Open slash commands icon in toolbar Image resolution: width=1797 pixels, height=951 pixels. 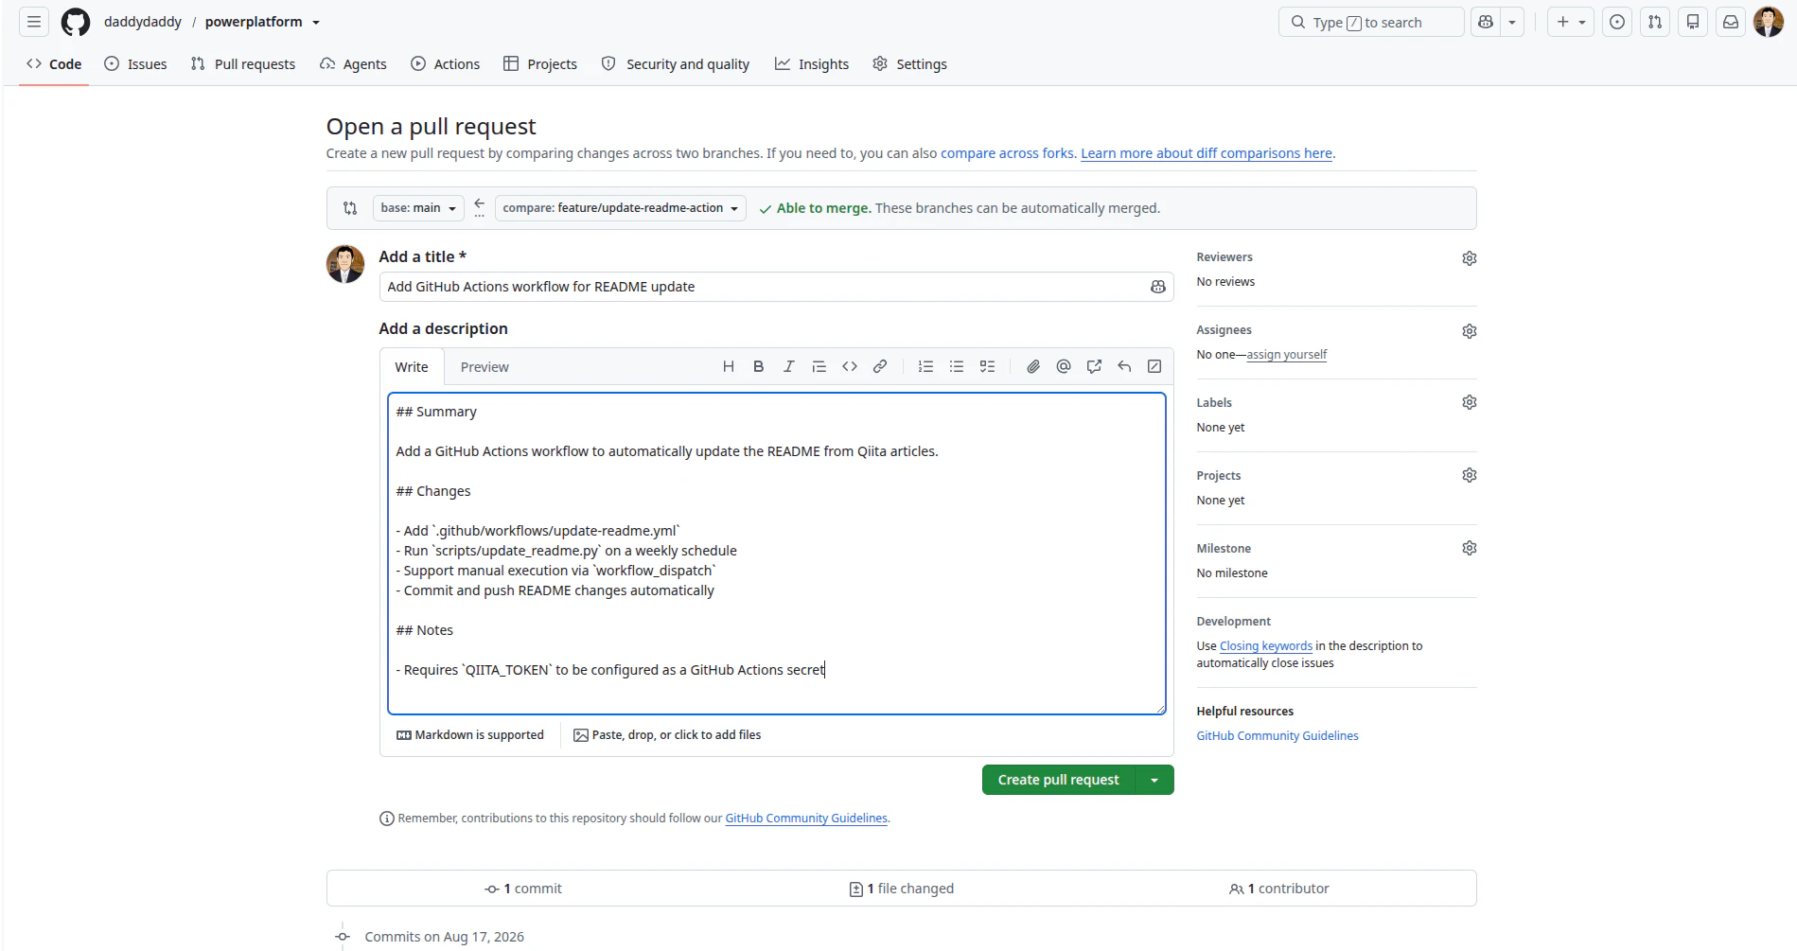[1154, 366]
